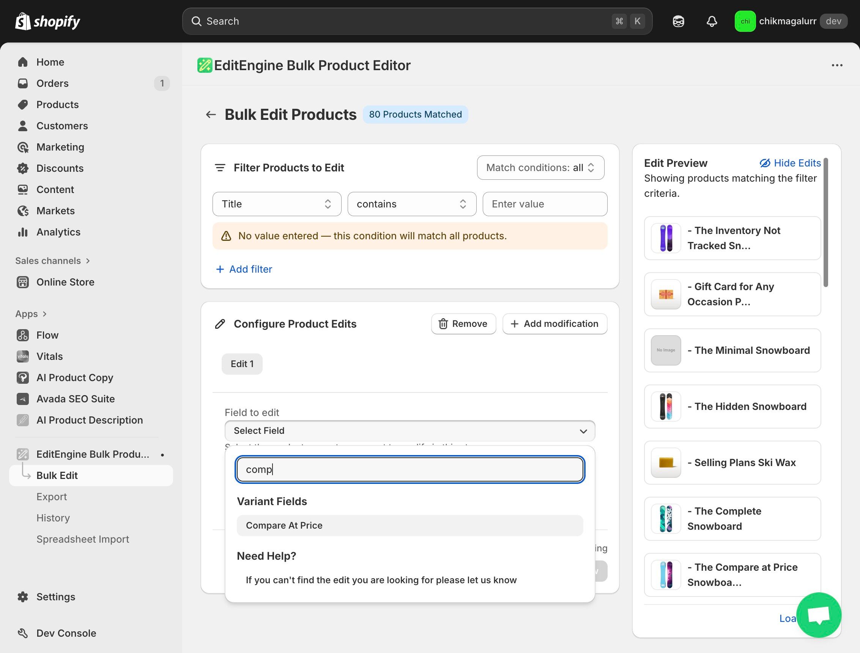Image resolution: width=860 pixels, height=653 pixels.
Task: Open the three-dot menu of EditEngine app
Action: pyautogui.click(x=837, y=65)
